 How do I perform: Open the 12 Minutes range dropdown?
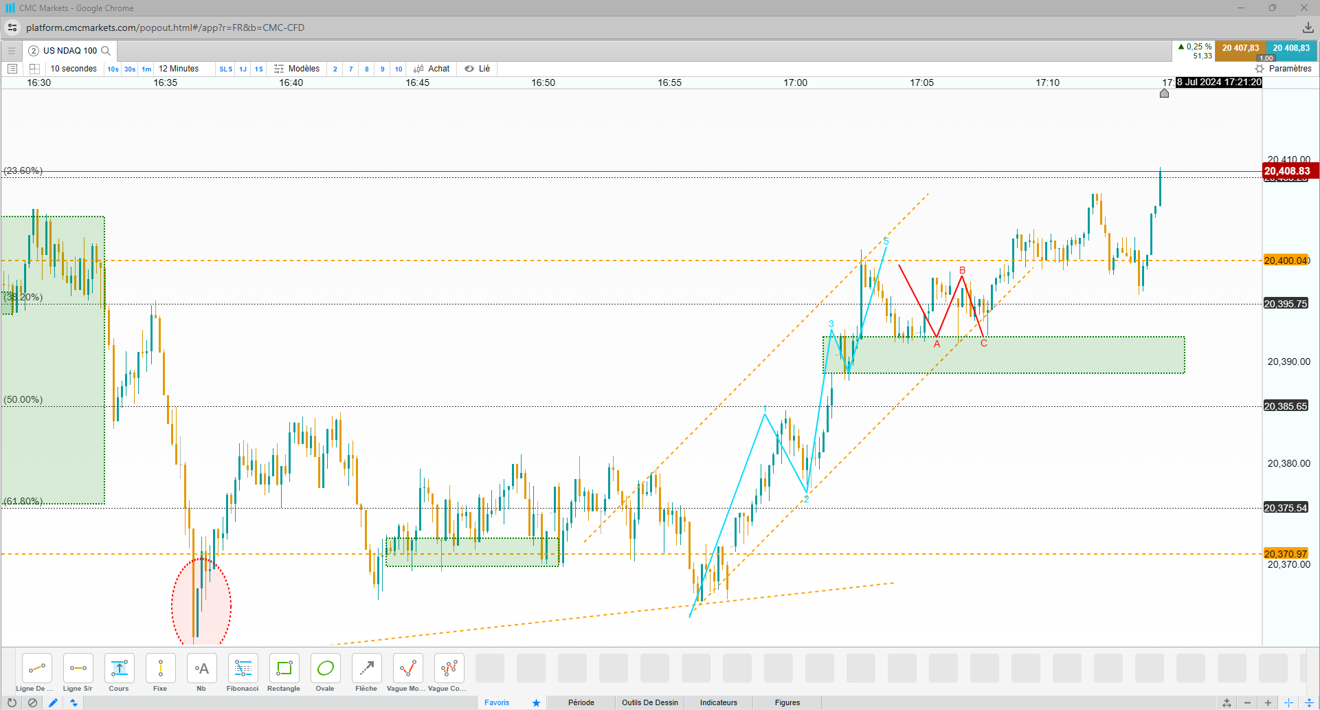click(x=179, y=69)
